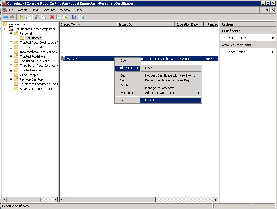Select Third-Party Root Certification tree item

coord(39,66)
